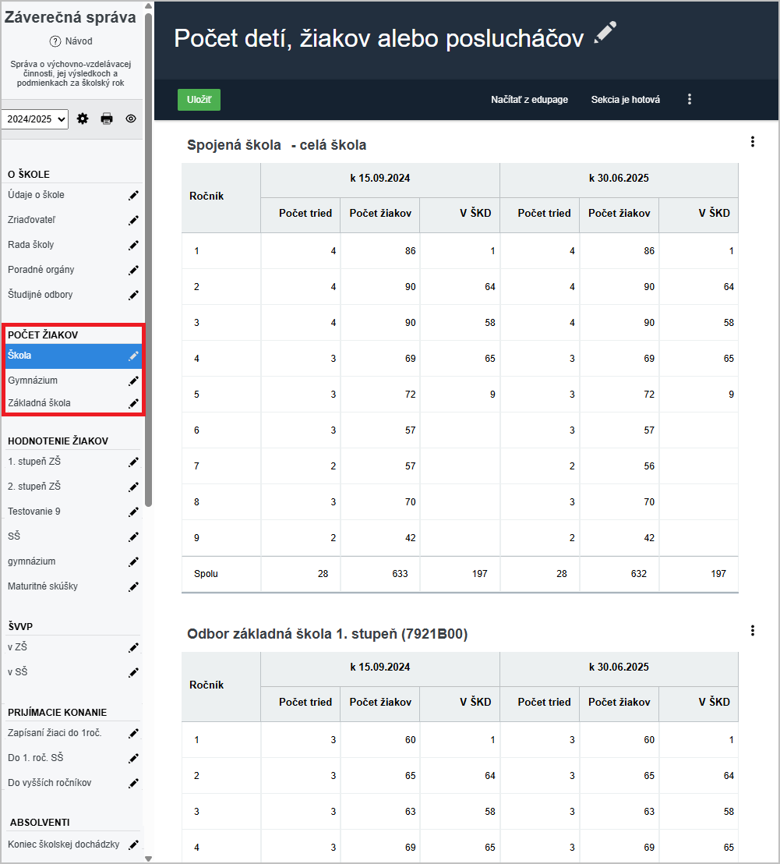
Task: Click pencil icon beside Gymnázium
Action: pos(133,381)
